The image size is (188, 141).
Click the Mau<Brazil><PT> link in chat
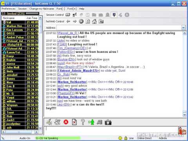point(70,67)
